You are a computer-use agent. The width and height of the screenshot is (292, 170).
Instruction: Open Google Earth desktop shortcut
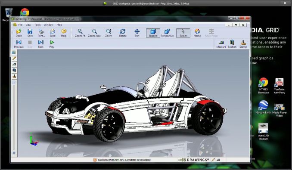263,107
